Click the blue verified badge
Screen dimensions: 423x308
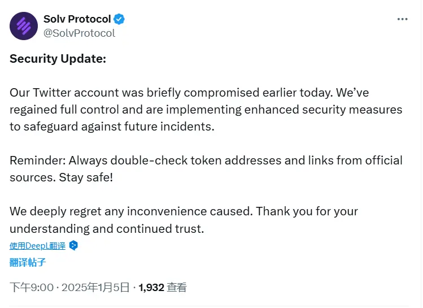pos(119,19)
